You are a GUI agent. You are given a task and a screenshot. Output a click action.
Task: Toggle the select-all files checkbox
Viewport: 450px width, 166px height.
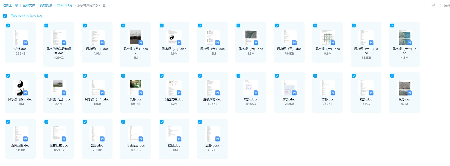(5, 16)
